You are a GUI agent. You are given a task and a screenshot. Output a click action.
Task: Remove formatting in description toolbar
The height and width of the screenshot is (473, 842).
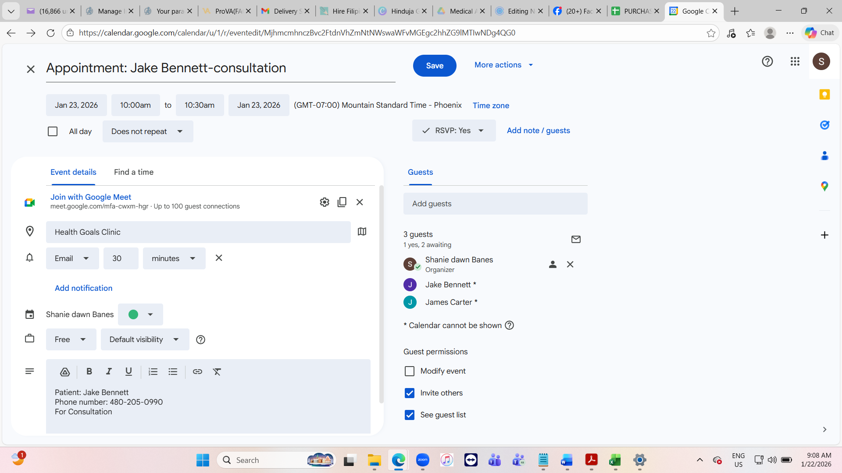click(217, 372)
